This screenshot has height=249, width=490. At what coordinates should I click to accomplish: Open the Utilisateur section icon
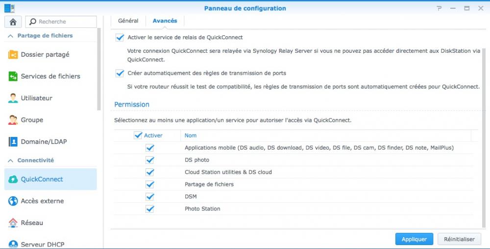pyautogui.click(x=13, y=98)
